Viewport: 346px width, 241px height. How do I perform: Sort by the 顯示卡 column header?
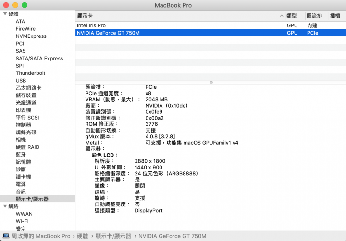(85, 16)
